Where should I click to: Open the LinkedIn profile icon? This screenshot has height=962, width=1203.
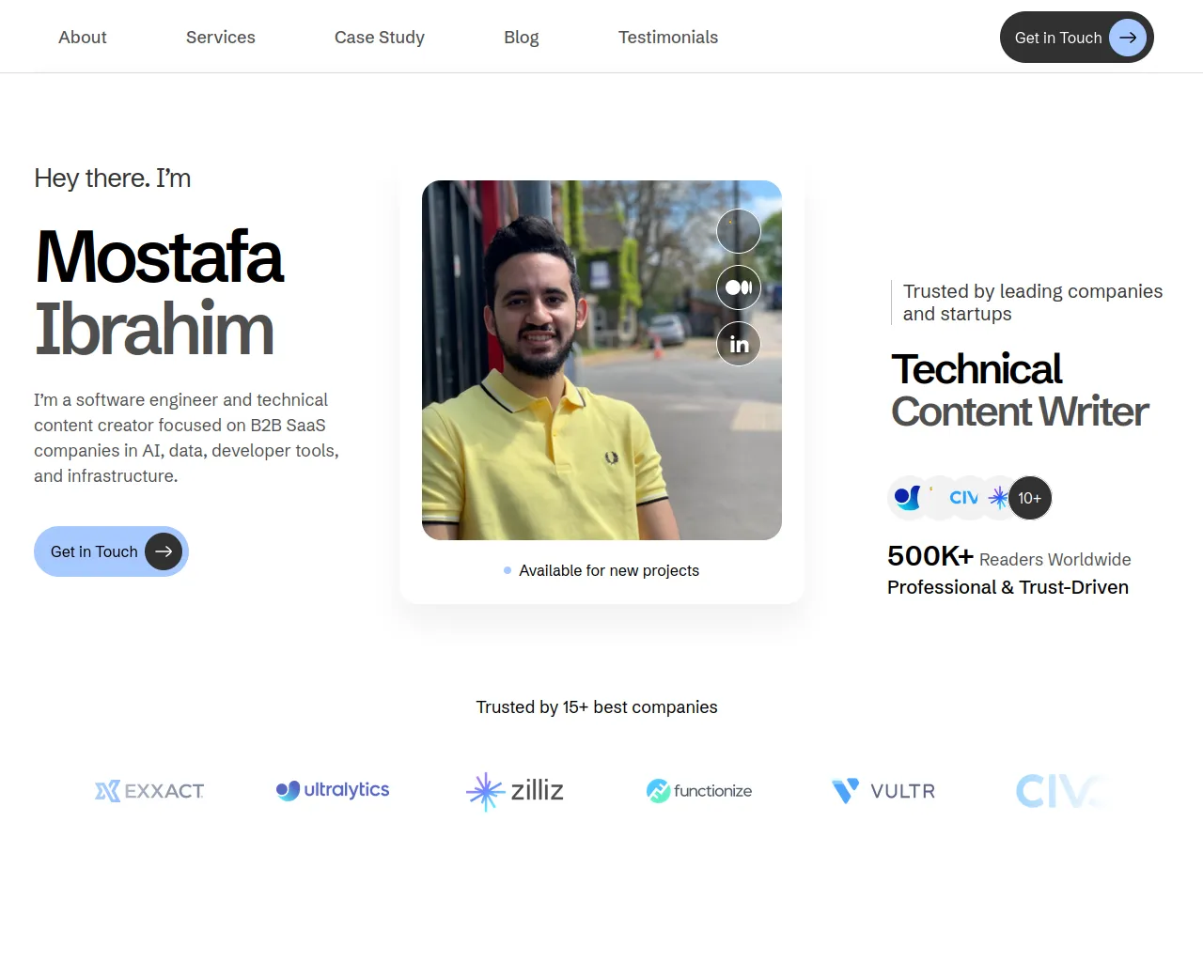(739, 344)
